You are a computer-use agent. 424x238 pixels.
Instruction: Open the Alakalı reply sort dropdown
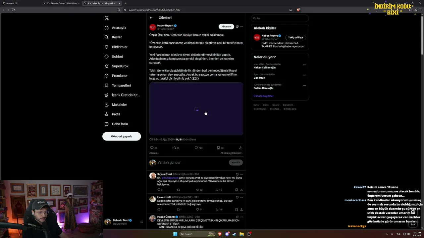(x=154, y=153)
